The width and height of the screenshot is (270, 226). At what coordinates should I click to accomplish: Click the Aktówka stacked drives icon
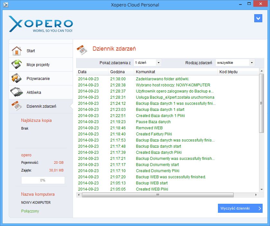(x=17, y=92)
